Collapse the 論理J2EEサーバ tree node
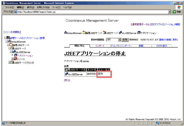The image size is (184, 126). (x=8, y=45)
